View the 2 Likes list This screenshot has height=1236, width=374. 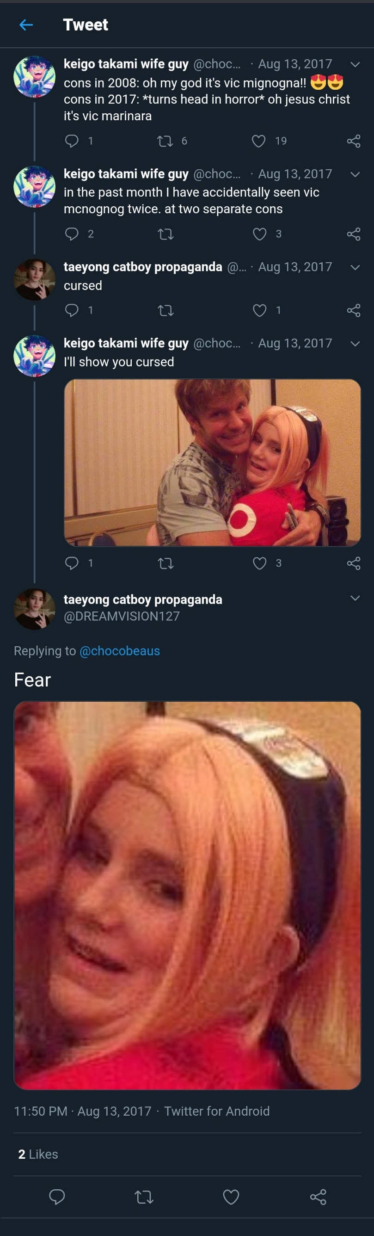(x=38, y=1154)
